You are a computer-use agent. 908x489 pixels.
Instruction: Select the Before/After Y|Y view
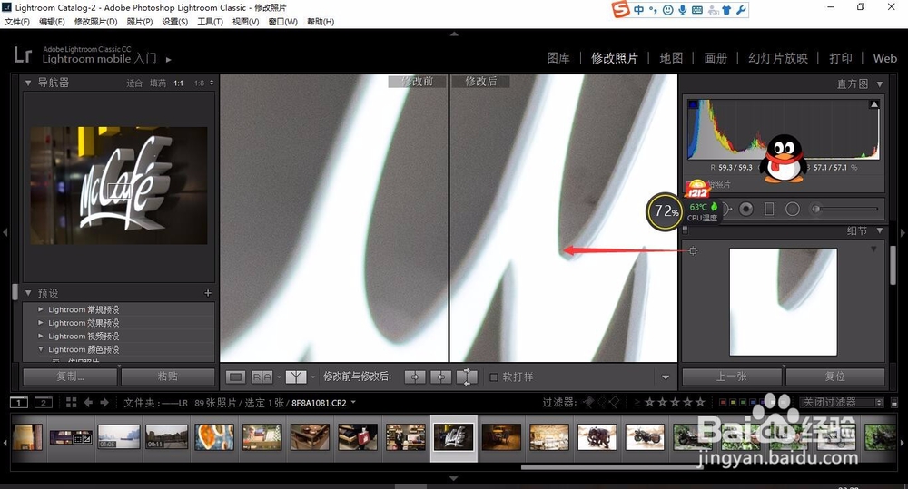click(x=296, y=377)
